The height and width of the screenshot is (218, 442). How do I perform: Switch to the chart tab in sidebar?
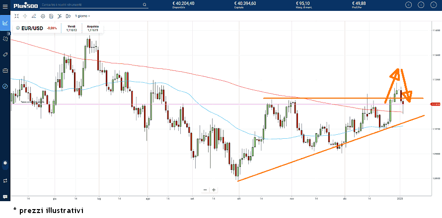pos(5,23)
